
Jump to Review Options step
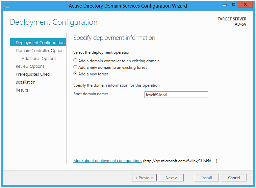(x=30, y=66)
